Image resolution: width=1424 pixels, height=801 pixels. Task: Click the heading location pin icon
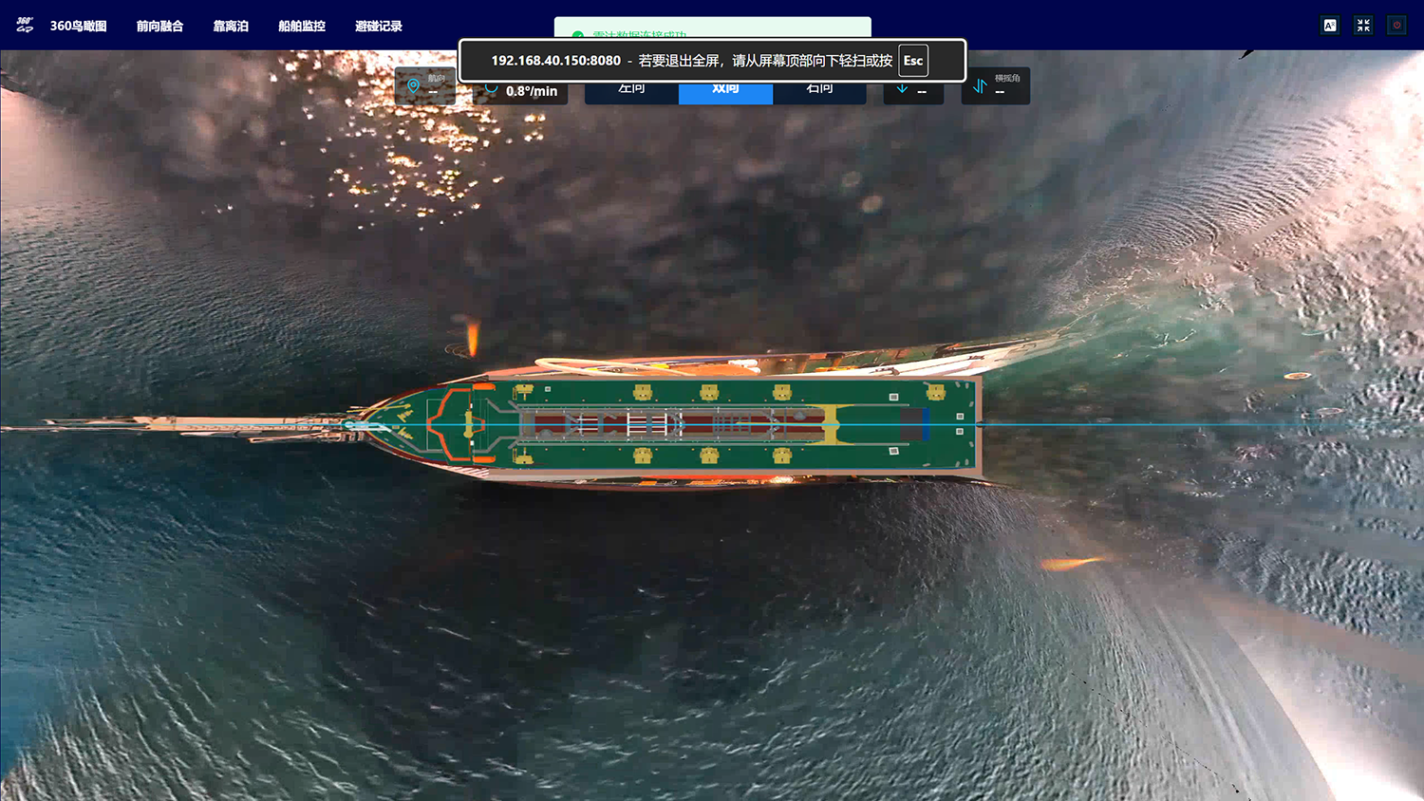[x=413, y=86]
